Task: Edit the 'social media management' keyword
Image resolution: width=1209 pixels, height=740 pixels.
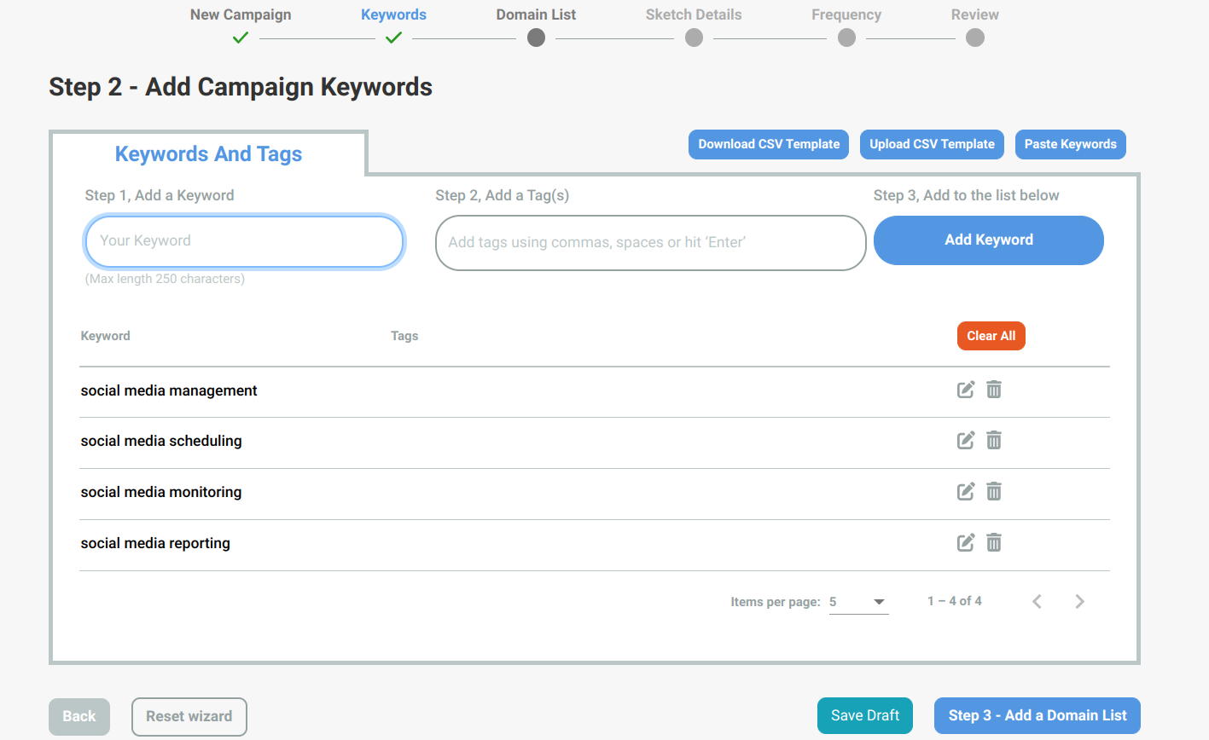Action: [x=966, y=390]
